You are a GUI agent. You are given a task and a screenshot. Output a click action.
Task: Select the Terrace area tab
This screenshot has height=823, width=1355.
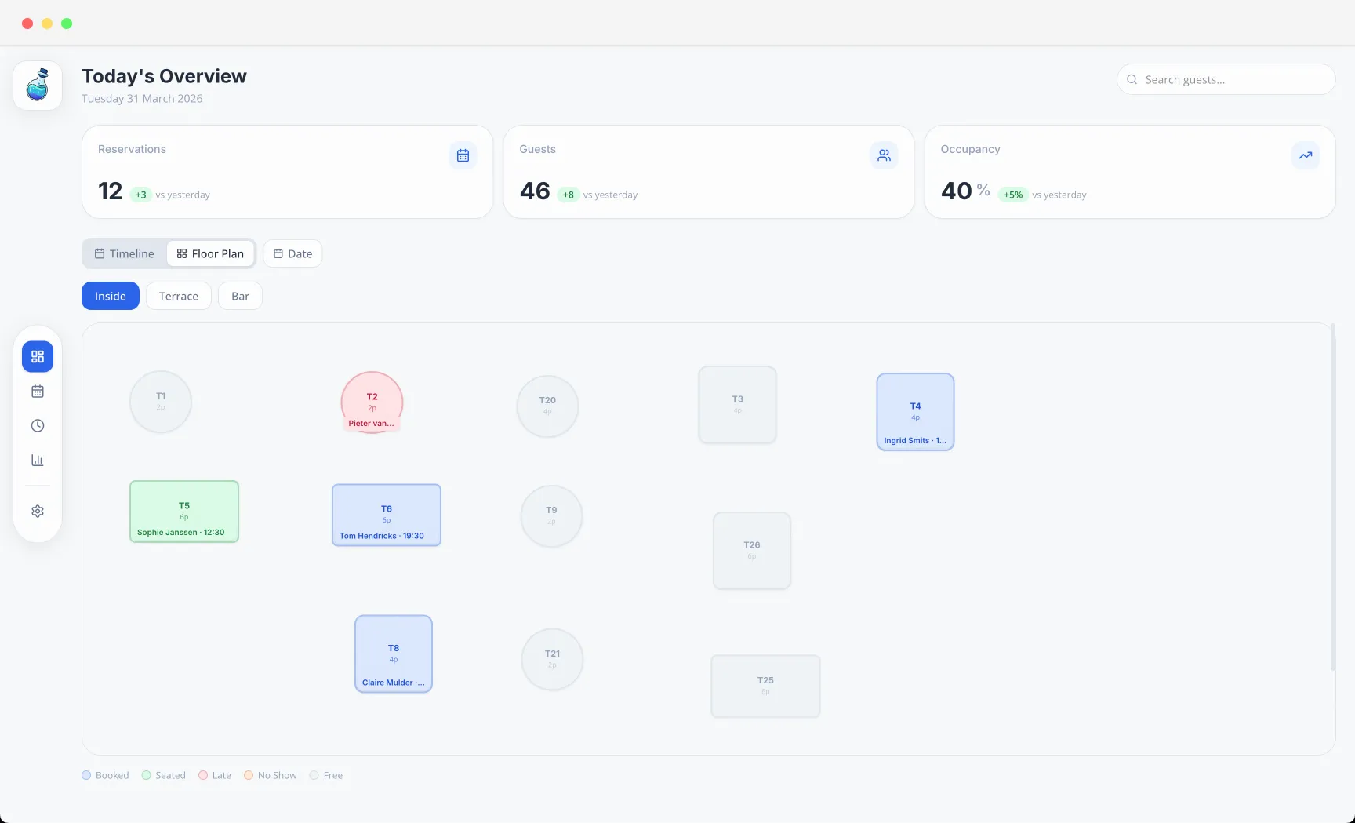click(179, 296)
